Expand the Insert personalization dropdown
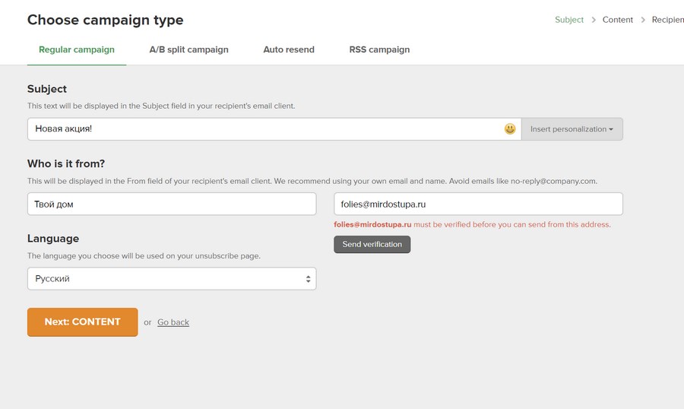Image resolution: width=684 pixels, height=409 pixels. (x=572, y=129)
